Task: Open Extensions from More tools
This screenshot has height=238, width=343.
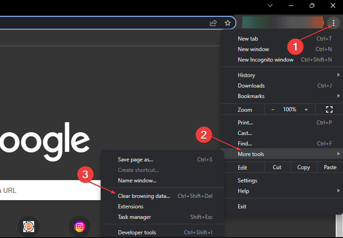Action: pos(131,207)
